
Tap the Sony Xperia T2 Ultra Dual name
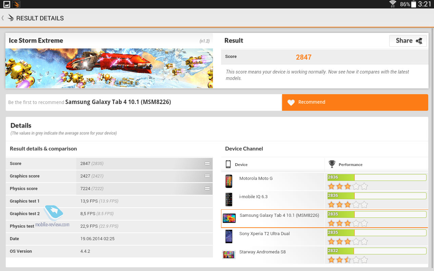pos(264,234)
